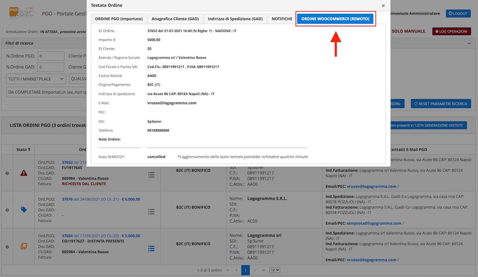Open the list icon for order 37652
Image resolution: width=478 pixels, height=277 pixels.
pyautogui.click(x=151, y=175)
